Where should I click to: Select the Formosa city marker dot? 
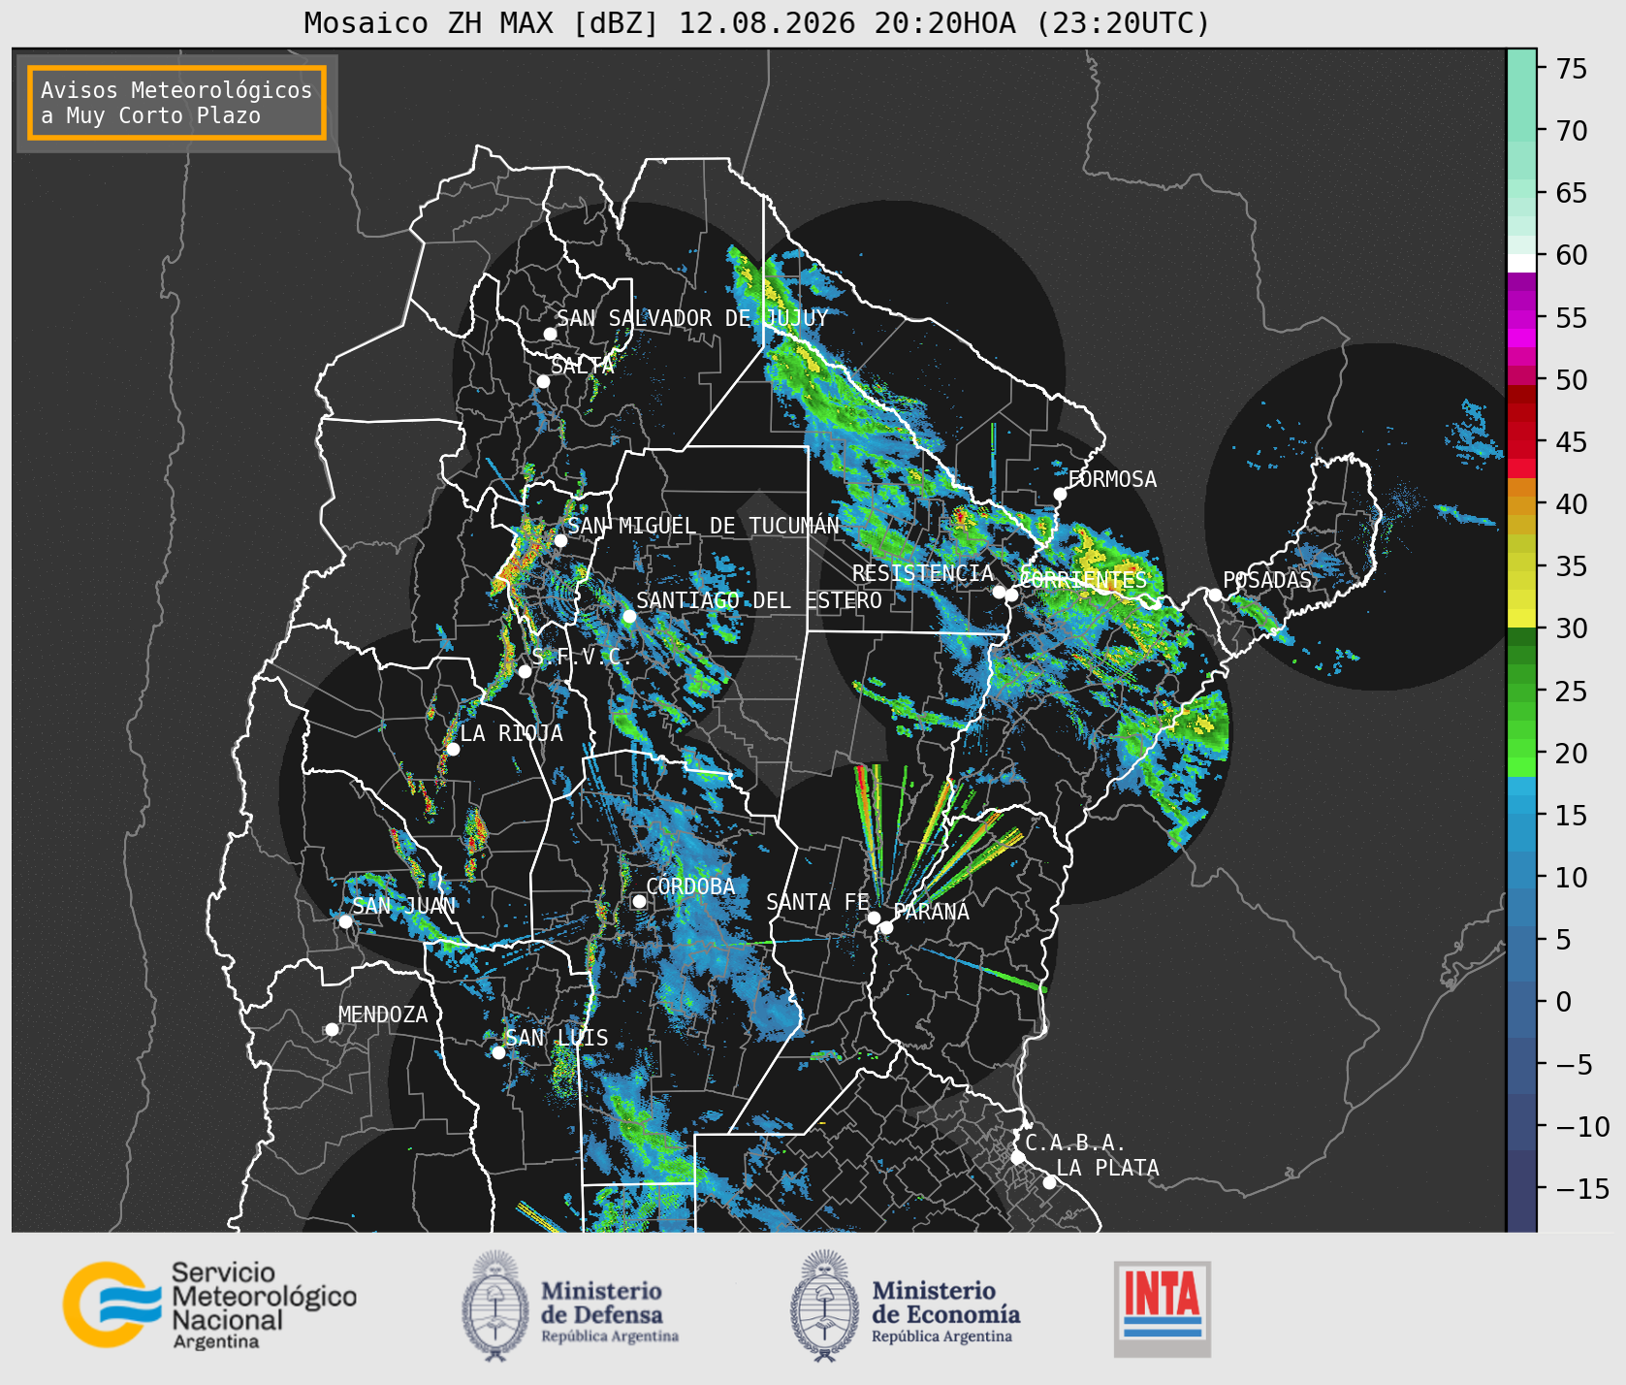point(1060,494)
